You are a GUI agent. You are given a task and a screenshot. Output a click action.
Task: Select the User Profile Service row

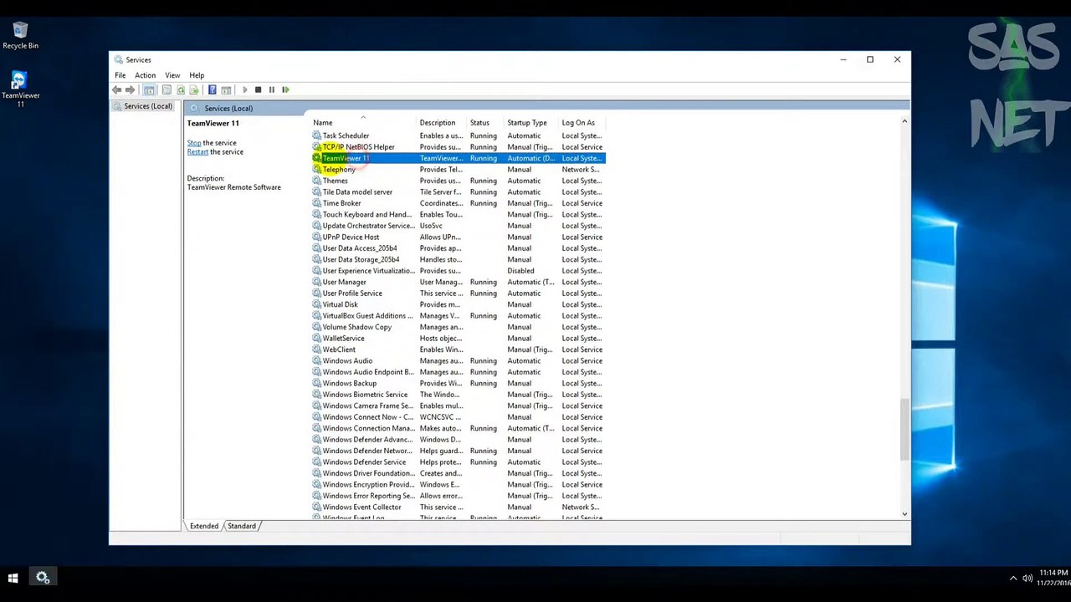pyautogui.click(x=458, y=293)
